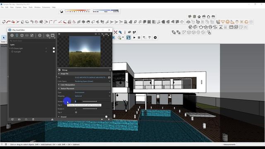265x149 pixels.
Task: Collapse the asset list panel with the left edge arrow
Action: click(8, 77)
